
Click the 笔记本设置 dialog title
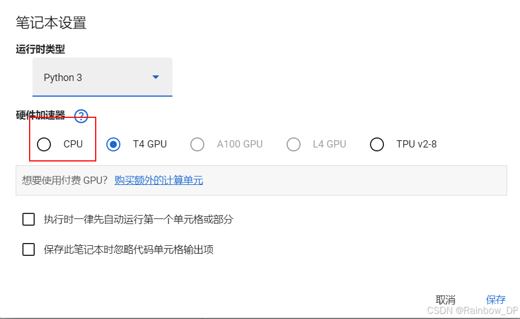[x=51, y=23]
